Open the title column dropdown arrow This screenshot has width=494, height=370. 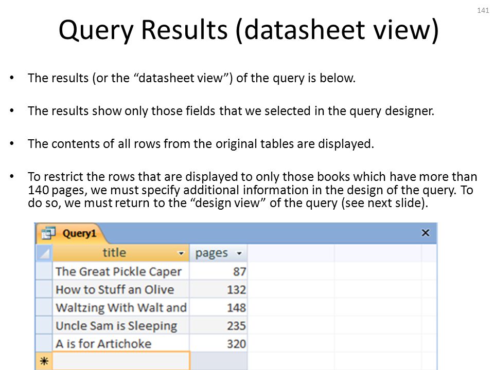coord(181,253)
